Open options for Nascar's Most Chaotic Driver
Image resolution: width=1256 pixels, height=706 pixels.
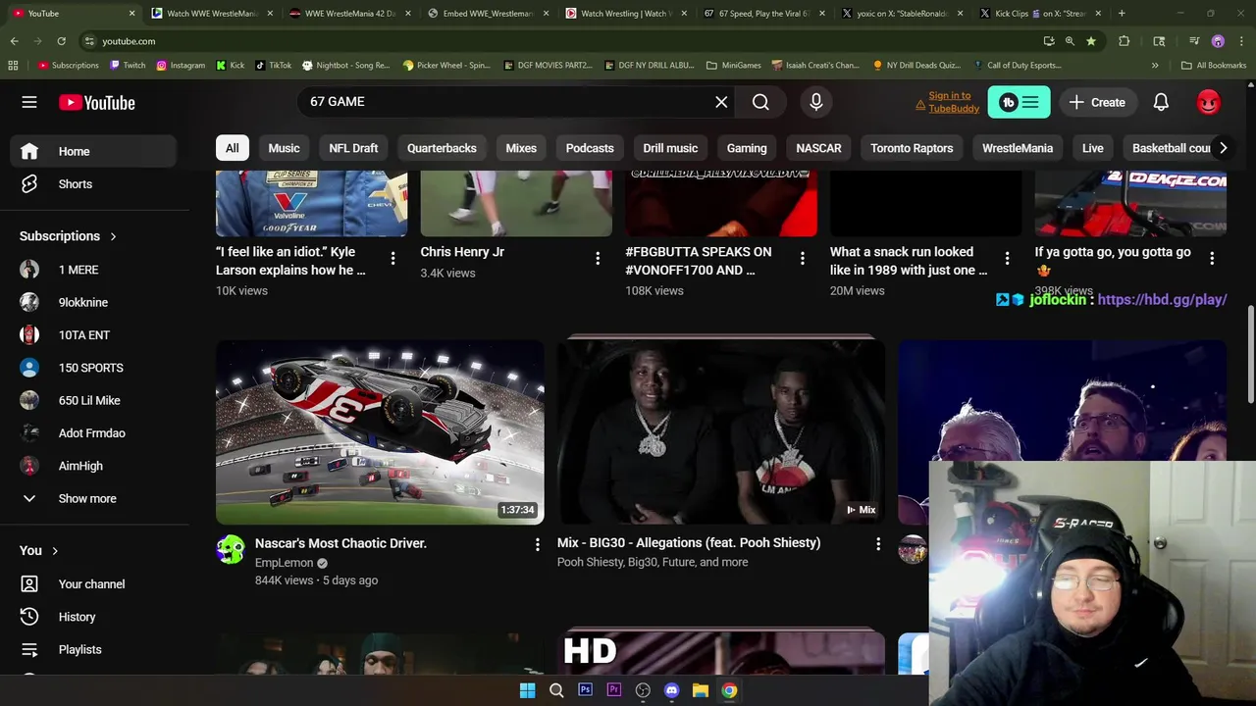(537, 544)
